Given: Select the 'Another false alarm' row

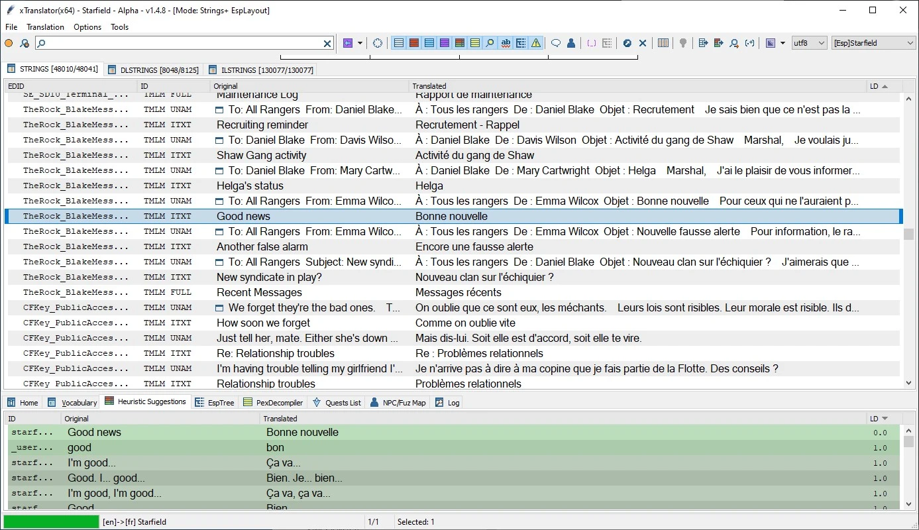Looking at the screenshot, I should [x=454, y=246].
